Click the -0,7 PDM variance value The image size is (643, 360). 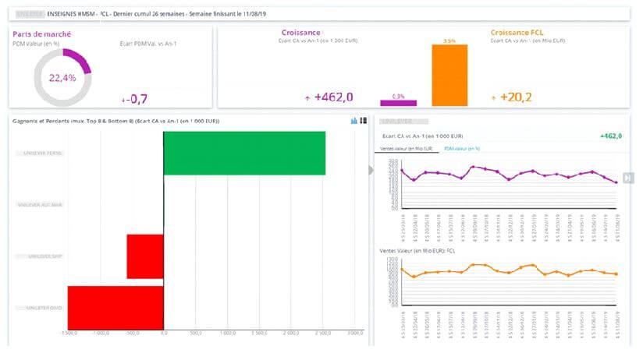click(137, 99)
